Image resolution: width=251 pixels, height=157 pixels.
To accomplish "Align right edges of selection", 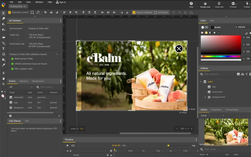I will [x=76, y=12].
